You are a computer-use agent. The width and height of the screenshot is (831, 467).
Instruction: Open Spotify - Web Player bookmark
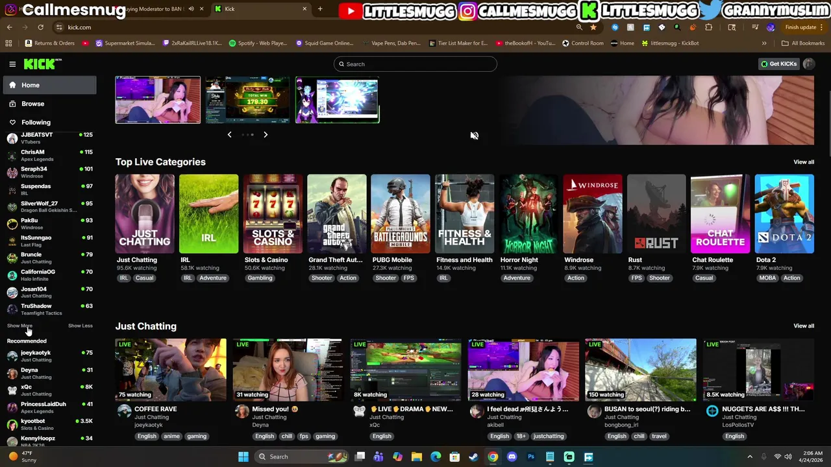pos(258,43)
